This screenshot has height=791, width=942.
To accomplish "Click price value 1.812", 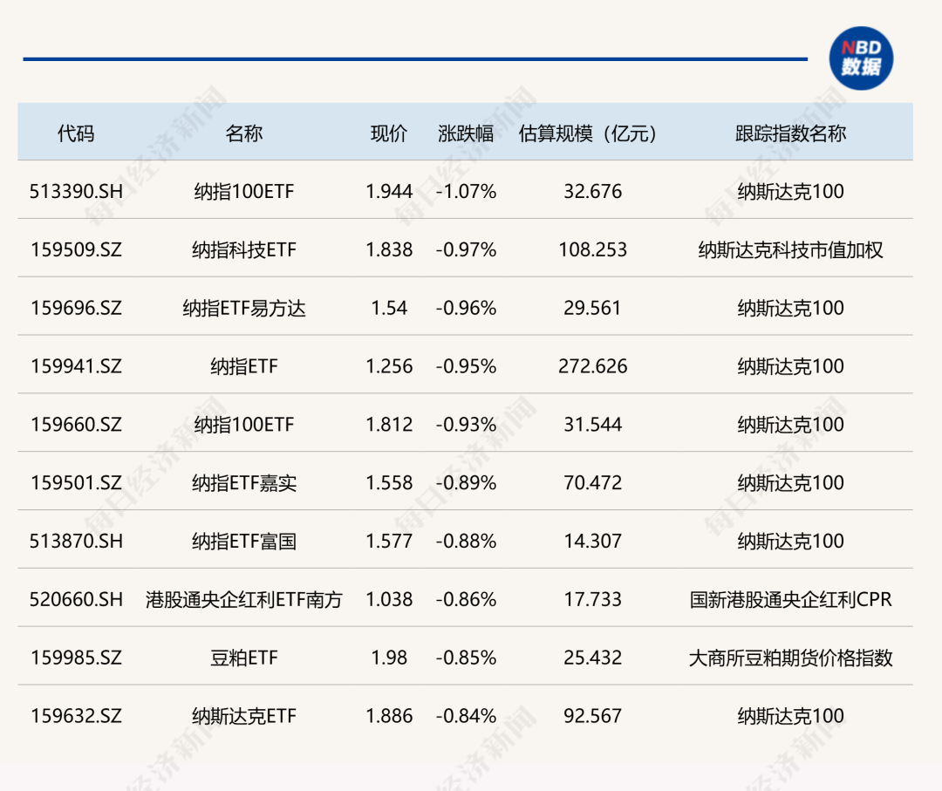I will pos(389,425).
